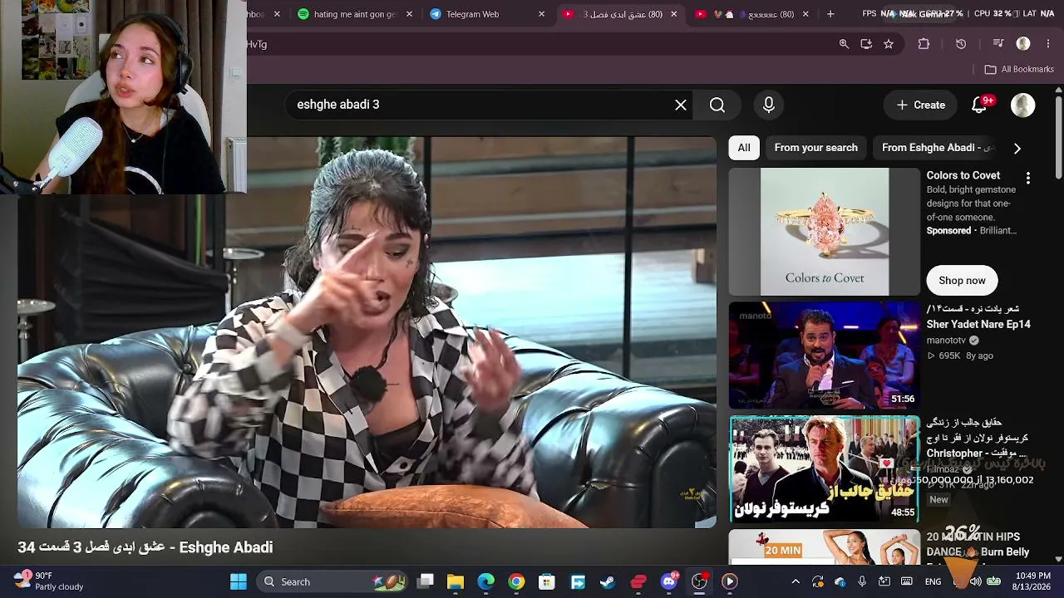The height and width of the screenshot is (598, 1064).
Task: Launch Microsoft Edge from the taskbar
Action: pyautogui.click(x=486, y=581)
